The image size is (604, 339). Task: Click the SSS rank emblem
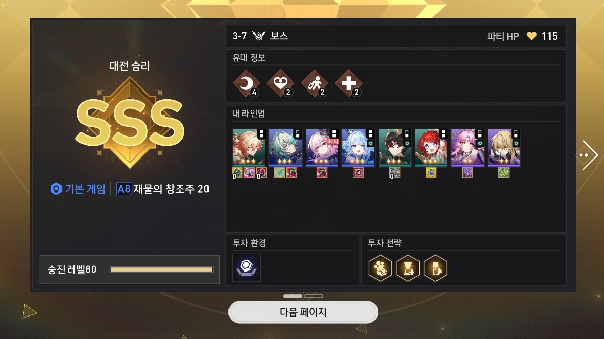[x=130, y=122]
